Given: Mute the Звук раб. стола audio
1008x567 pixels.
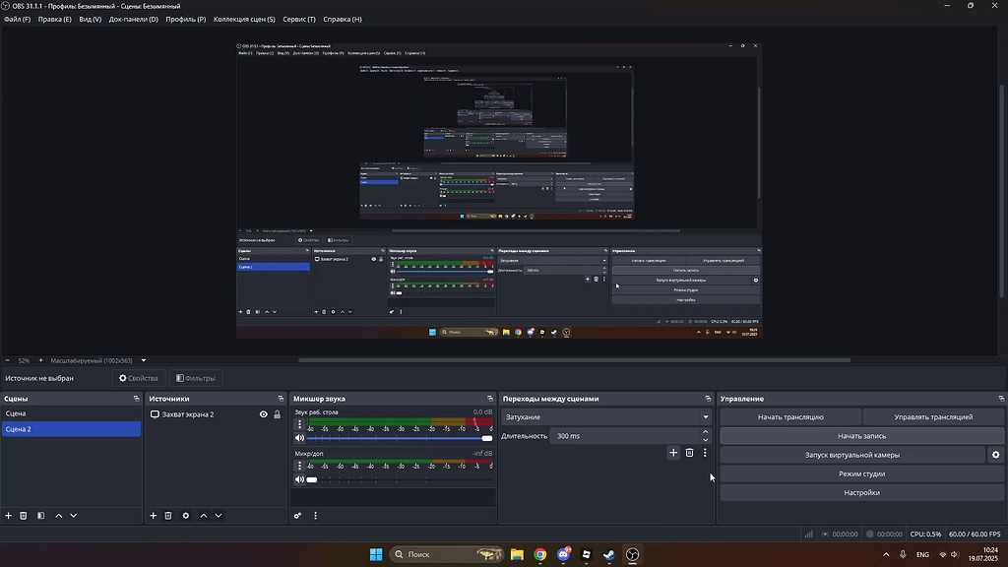Looking at the screenshot, I should click(x=299, y=437).
